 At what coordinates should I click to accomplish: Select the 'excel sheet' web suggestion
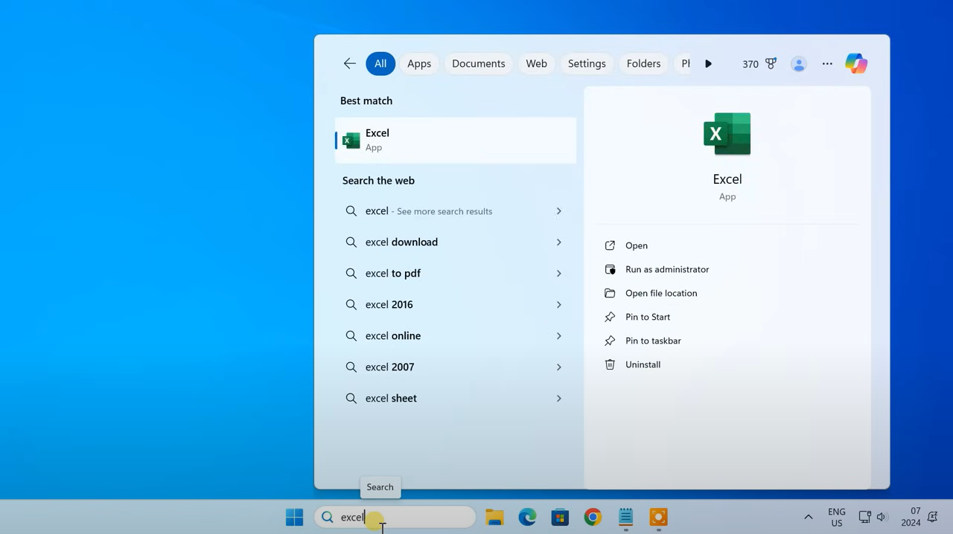pyautogui.click(x=456, y=399)
